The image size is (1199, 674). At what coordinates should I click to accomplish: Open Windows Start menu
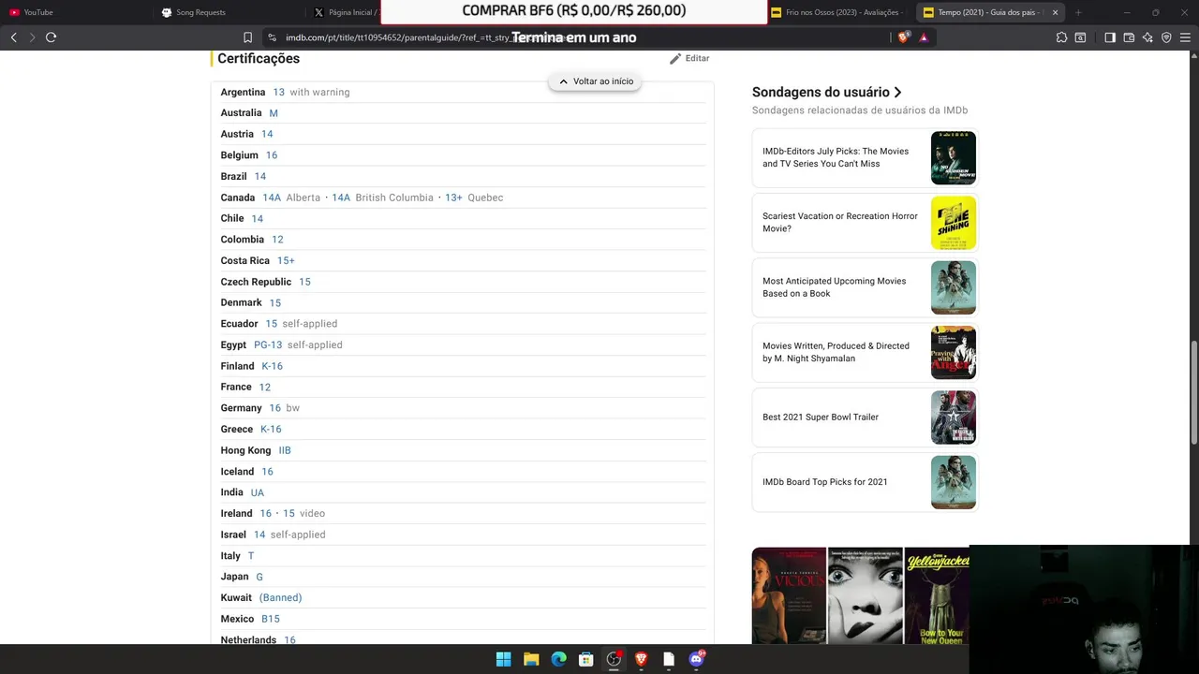pyautogui.click(x=503, y=659)
